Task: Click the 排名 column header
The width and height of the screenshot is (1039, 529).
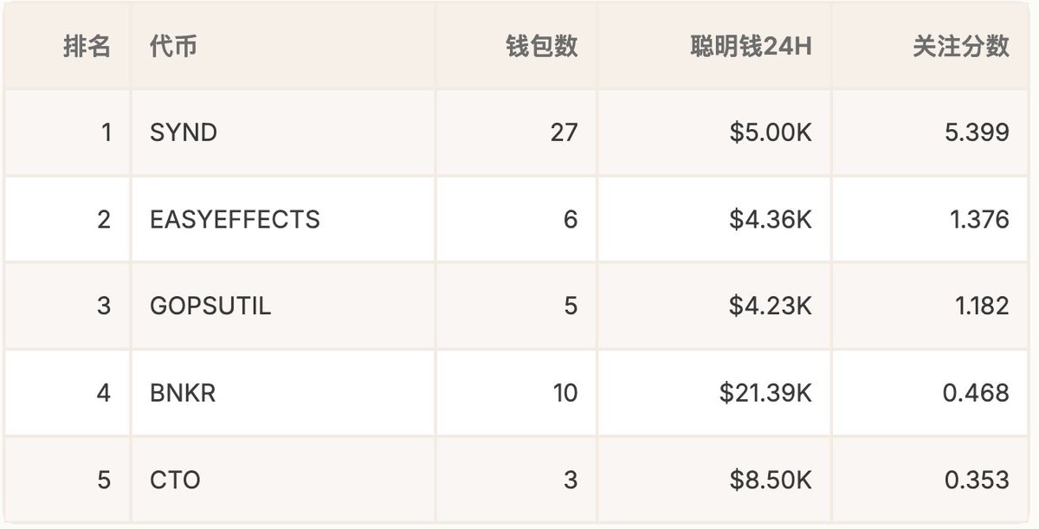Action: [87, 47]
